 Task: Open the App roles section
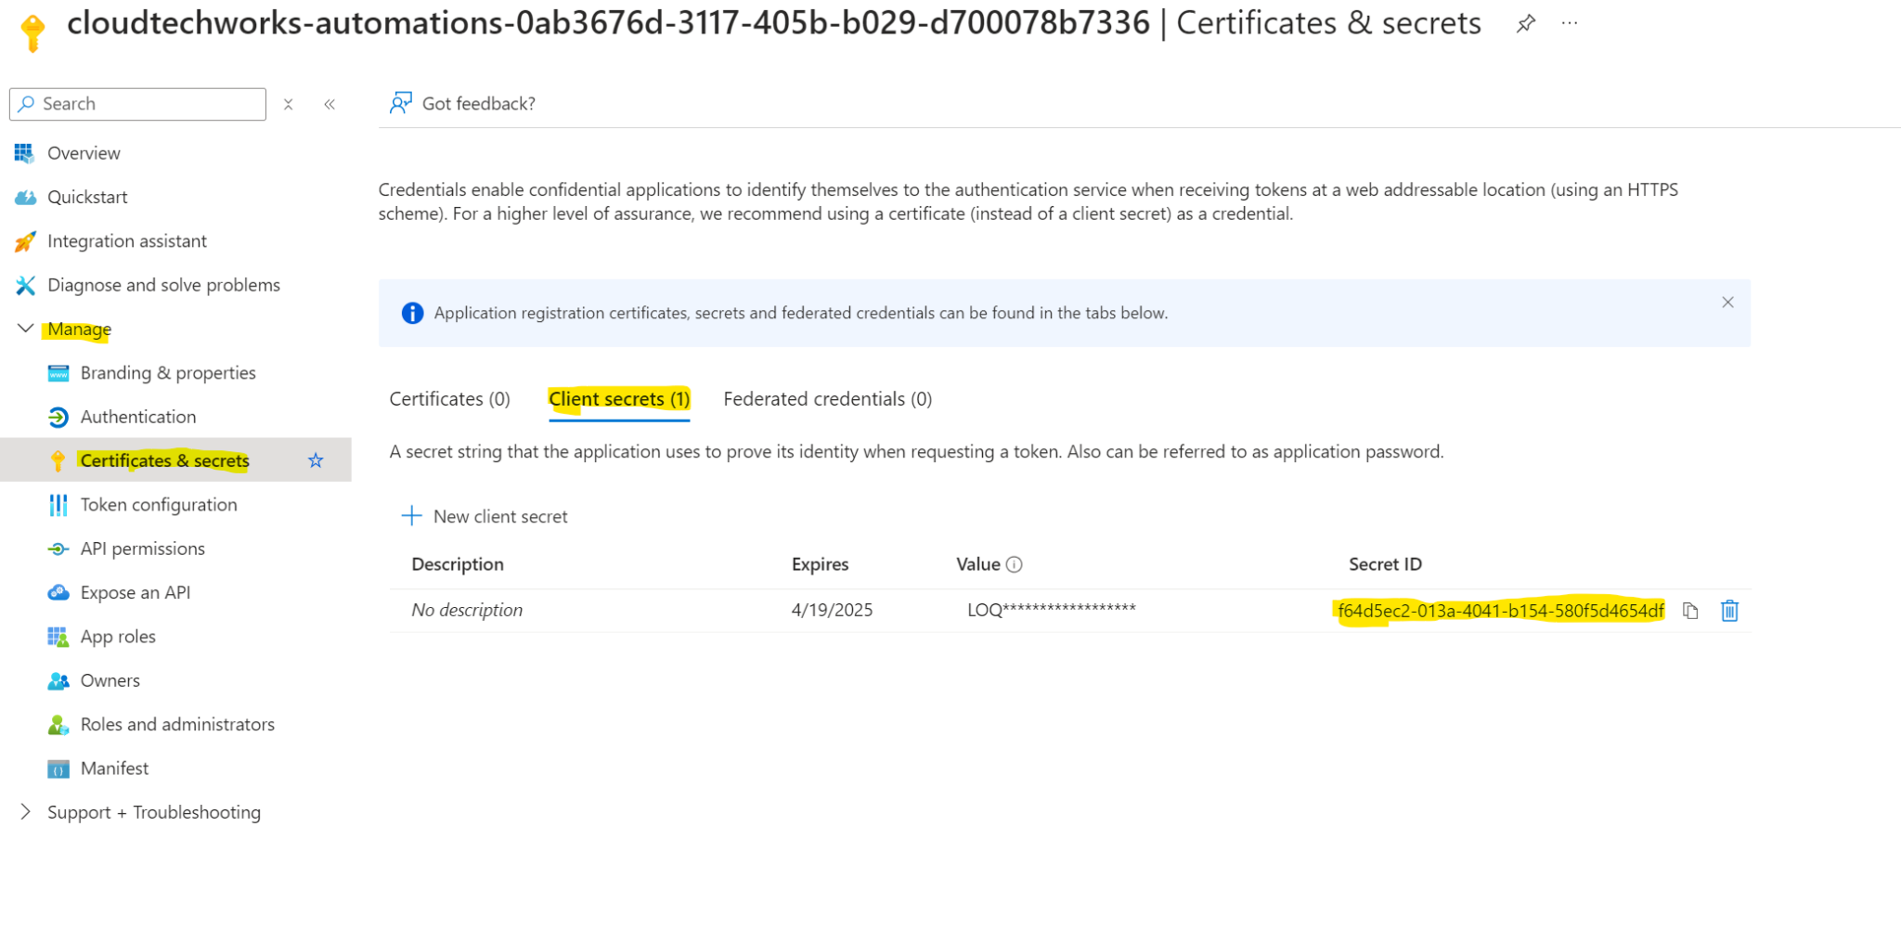118,636
